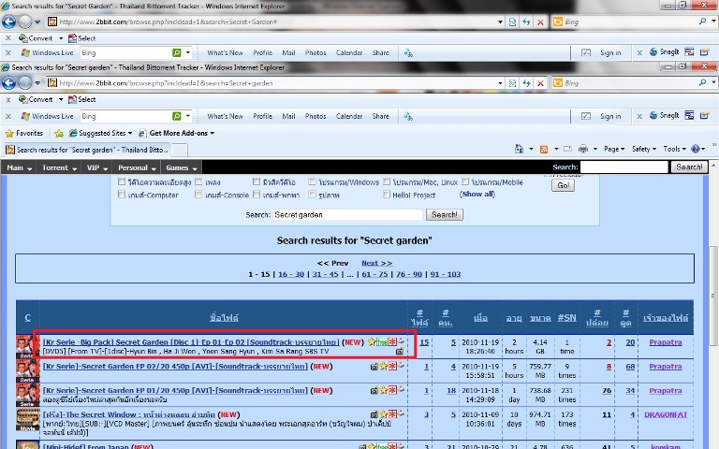This screenshot has width=719, height=449.
Task: Click the #SN column header
Action: click(566, 317)
